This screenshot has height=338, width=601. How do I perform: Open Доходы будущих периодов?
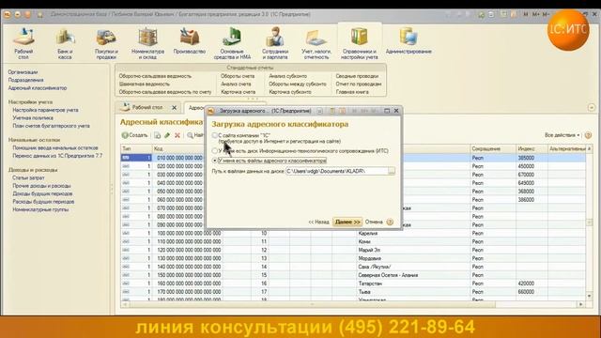42,194
